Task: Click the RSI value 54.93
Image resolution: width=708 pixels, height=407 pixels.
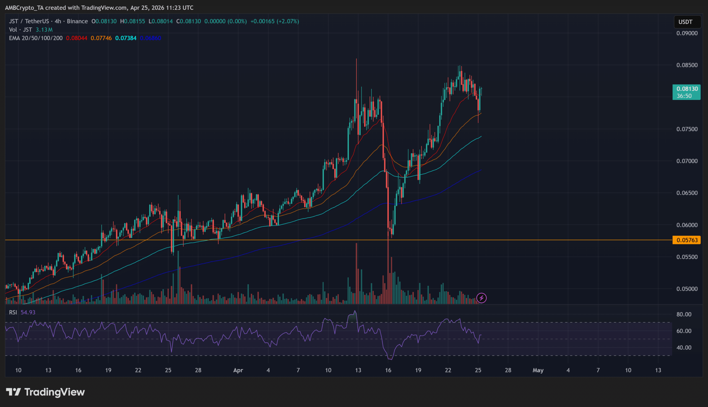Action: point(28,312)
